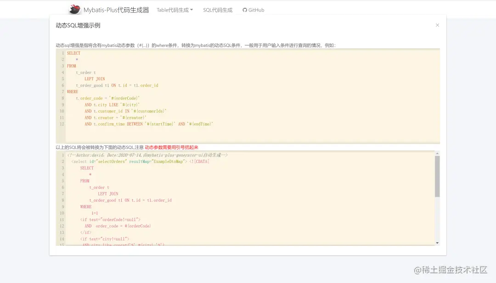Click the GitHub octocat icon

[244, 10]
